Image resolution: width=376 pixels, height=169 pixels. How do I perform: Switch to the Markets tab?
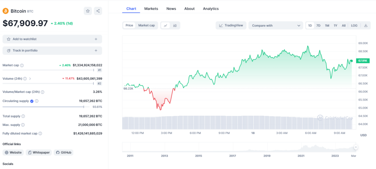(151, 8)
